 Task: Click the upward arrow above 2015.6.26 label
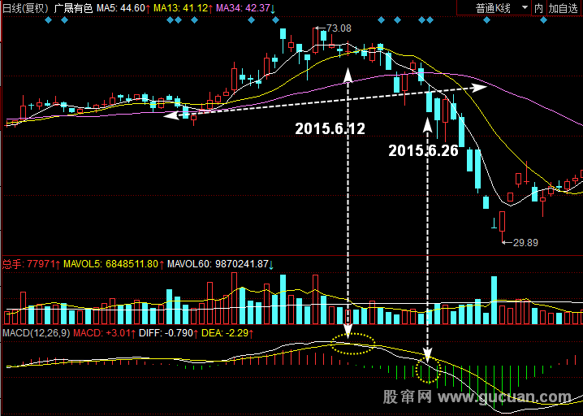427,126
